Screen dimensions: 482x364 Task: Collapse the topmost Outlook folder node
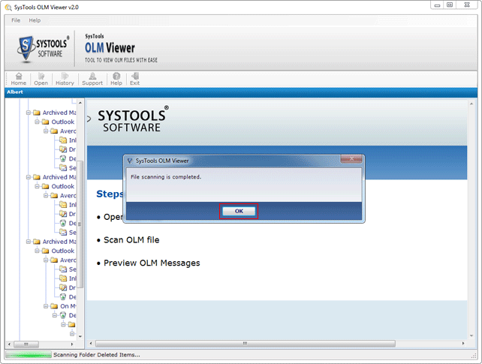37,122
